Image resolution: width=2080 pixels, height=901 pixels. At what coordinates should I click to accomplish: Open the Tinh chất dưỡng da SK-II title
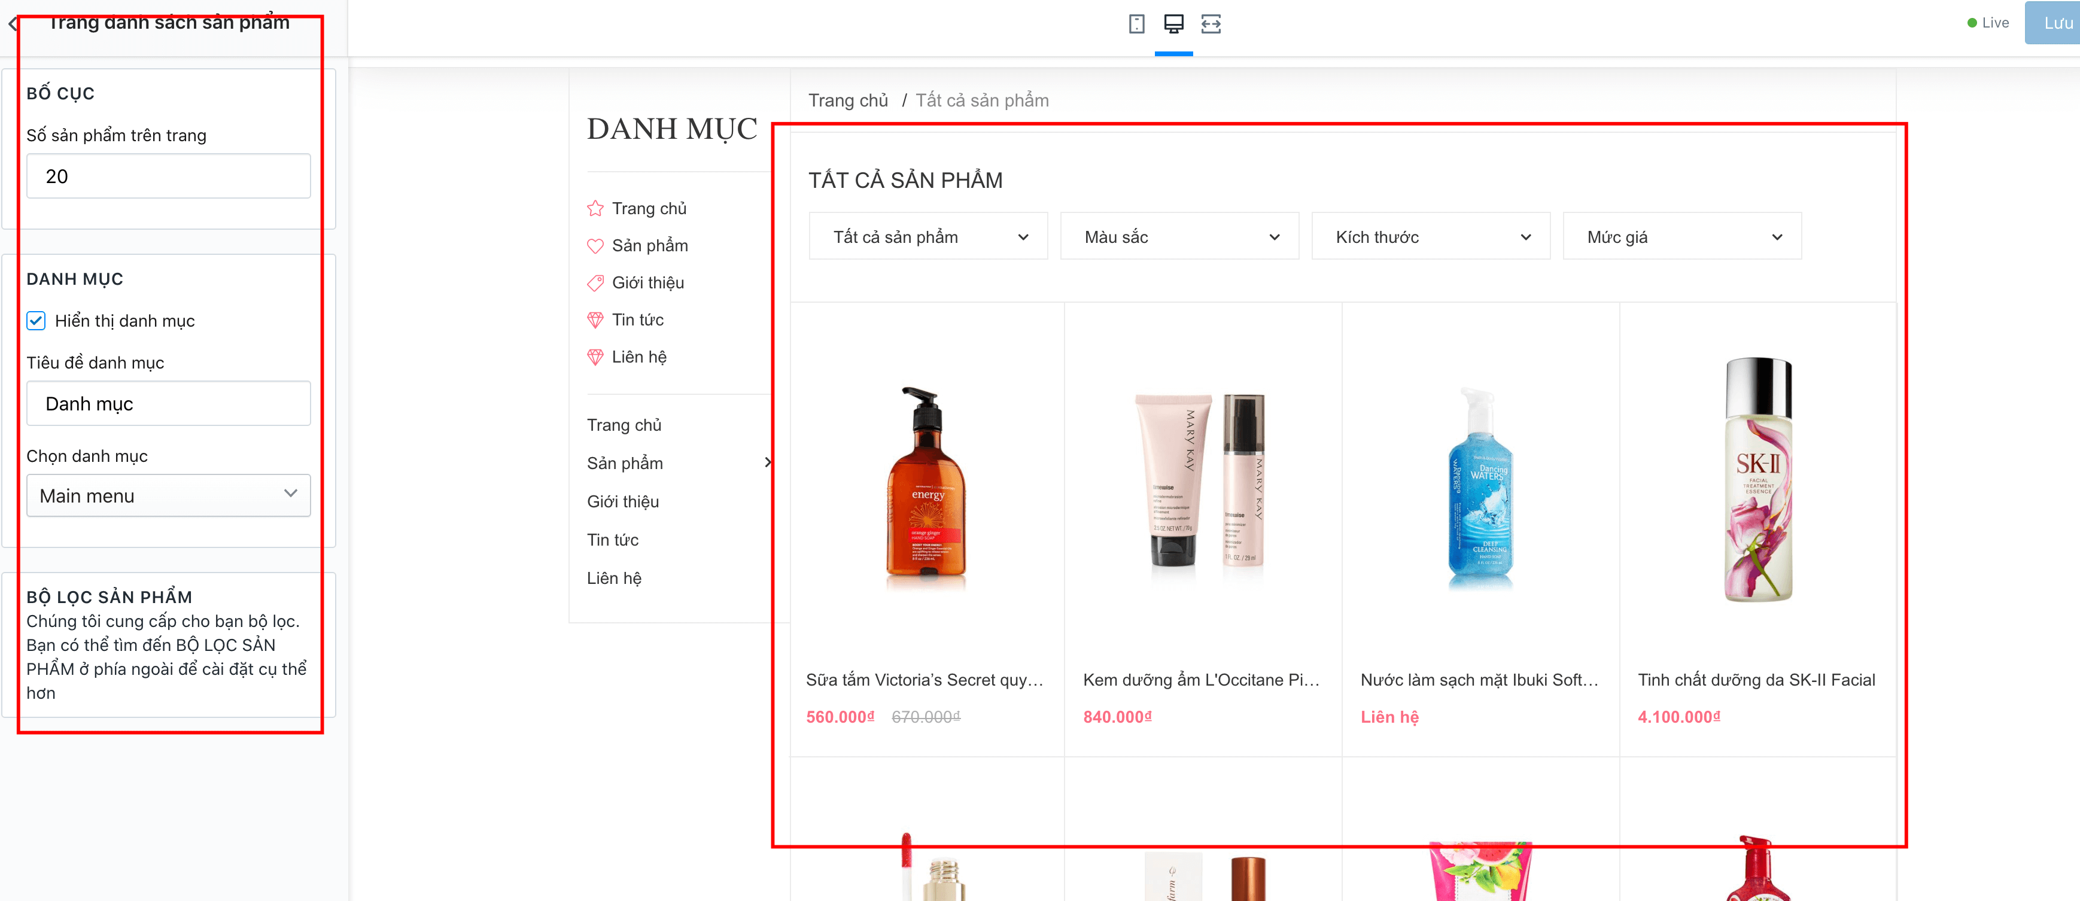click(1756, 680)
